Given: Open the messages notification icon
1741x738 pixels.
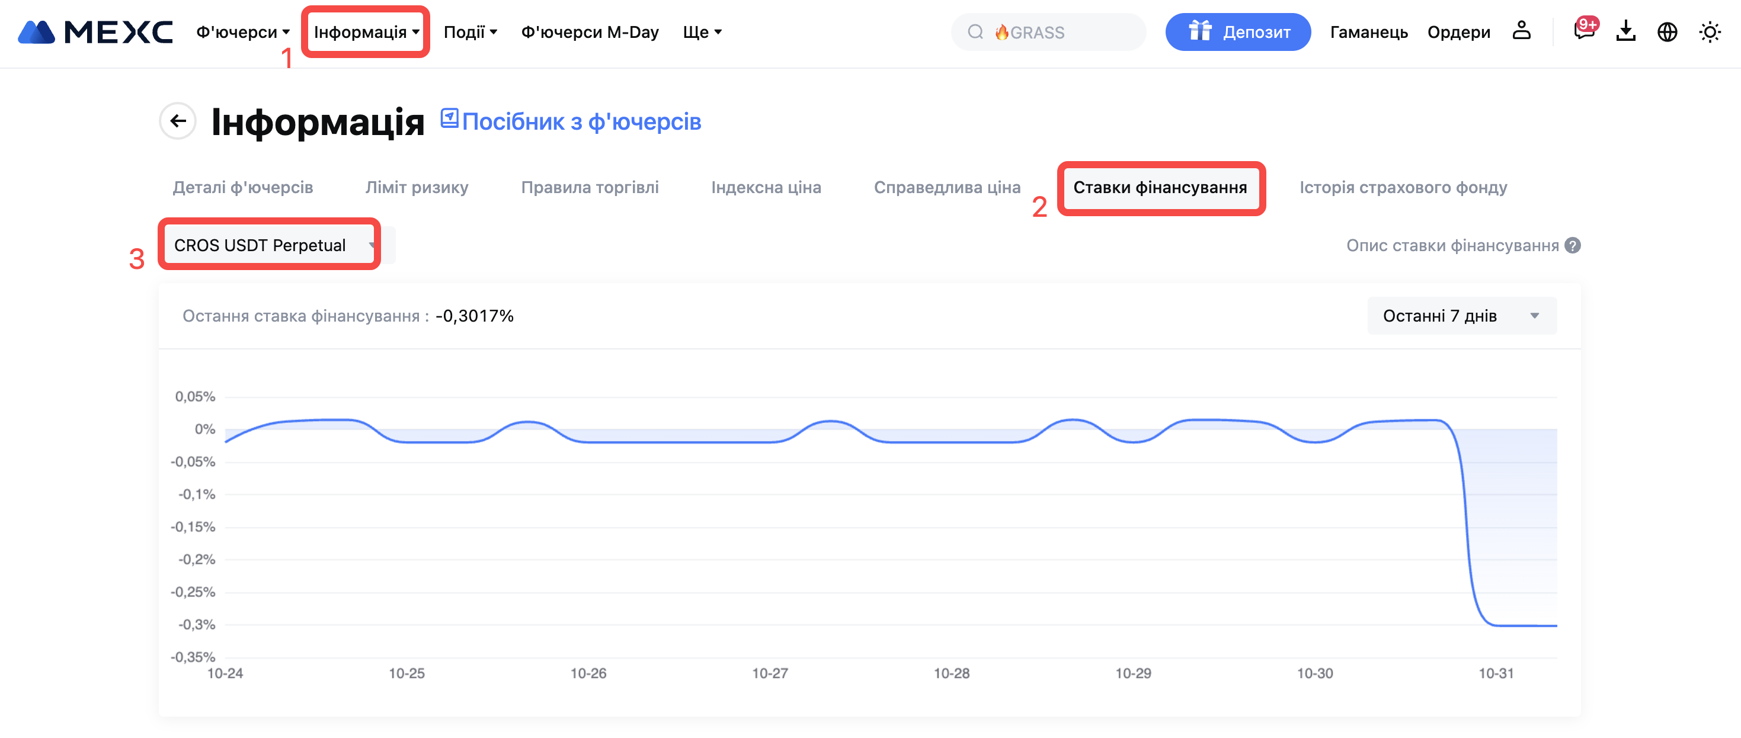Looking at the screenshot, I should 1583,31.
